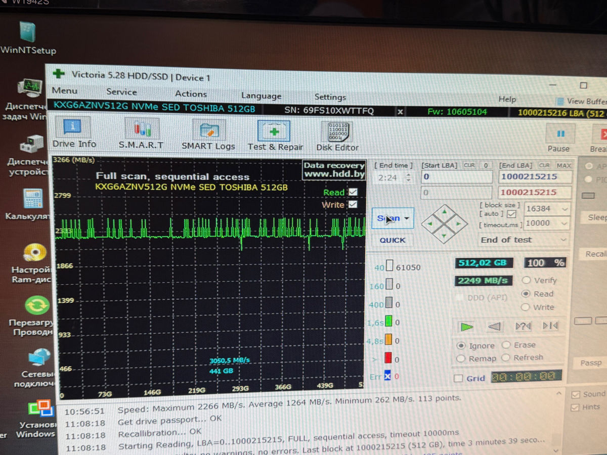
Task: Toggle the Write graph checkbox
Action: pos(353,205)
